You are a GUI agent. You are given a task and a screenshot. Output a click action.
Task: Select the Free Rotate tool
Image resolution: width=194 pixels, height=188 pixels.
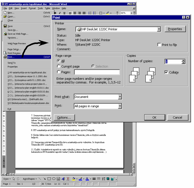[18, 179]
